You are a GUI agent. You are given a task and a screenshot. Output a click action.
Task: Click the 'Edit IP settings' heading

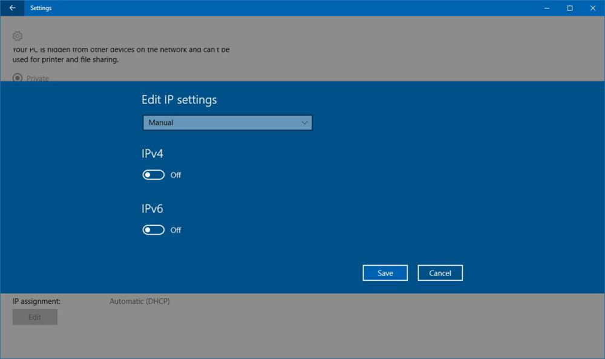(179, 100)
